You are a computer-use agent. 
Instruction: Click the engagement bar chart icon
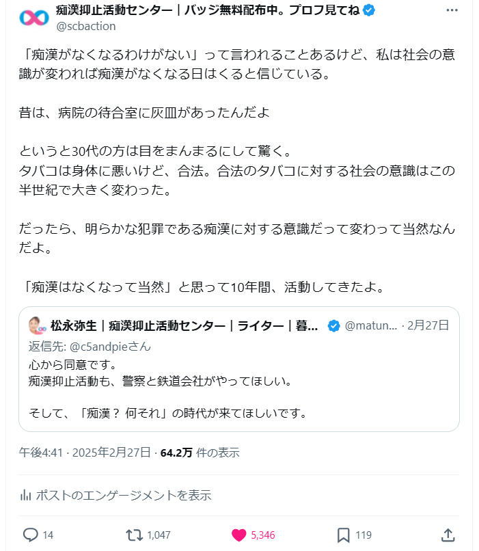coord(26,495)
